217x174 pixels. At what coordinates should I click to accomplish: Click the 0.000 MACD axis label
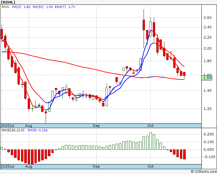(x=209, y=149)
